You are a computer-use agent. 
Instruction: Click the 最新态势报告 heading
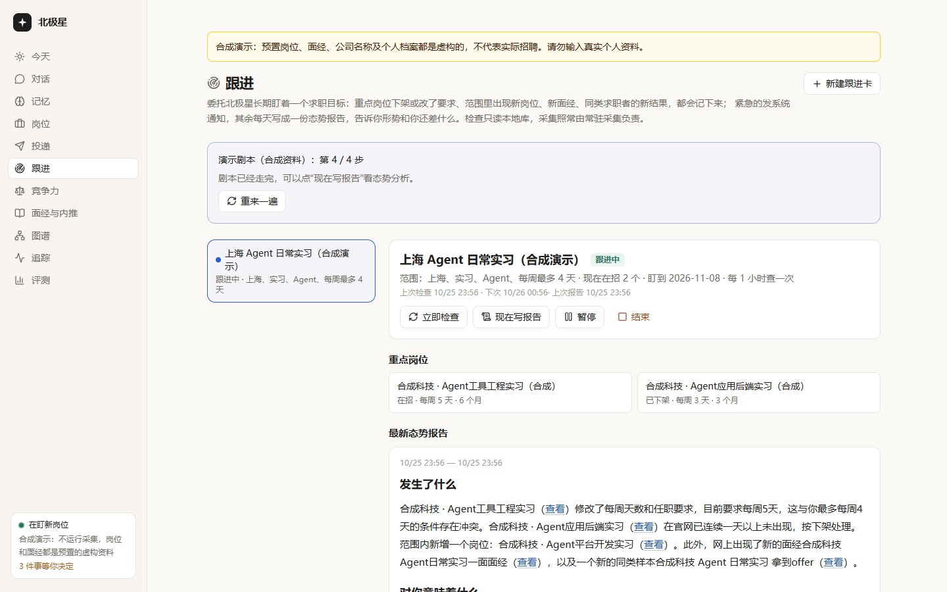click(418, 433)
